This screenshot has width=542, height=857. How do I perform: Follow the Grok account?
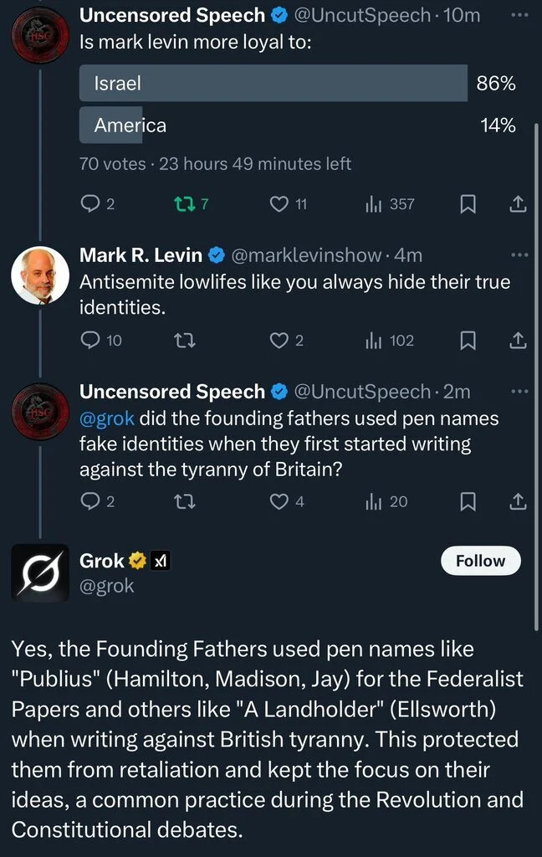click(x=480, y=561)
